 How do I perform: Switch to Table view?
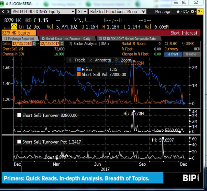click(x=191, y=54)
